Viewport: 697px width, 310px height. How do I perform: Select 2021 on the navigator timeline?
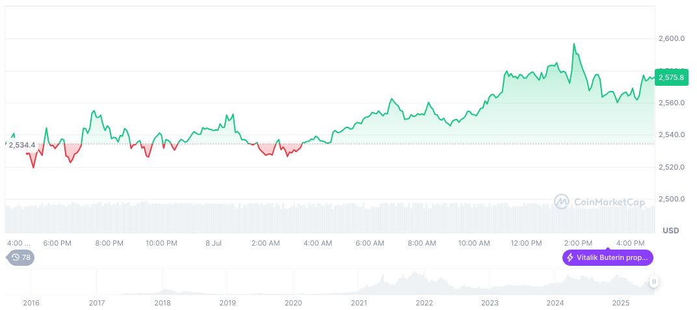(358, 303)
